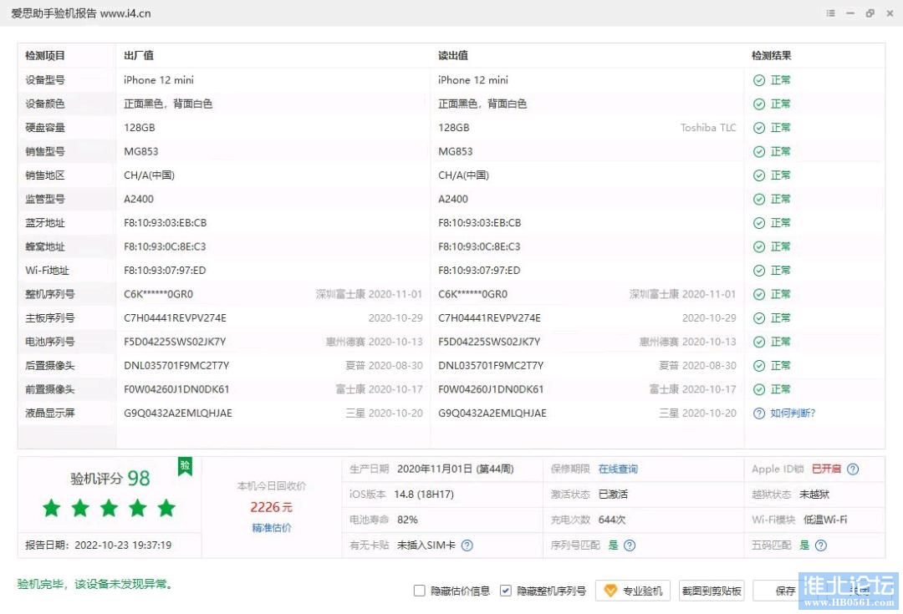This screenshot has width=903, height=614.
Task: Click factory Bluetooth address F8:10:93:03:EB:CB
Action: [166, 223]
